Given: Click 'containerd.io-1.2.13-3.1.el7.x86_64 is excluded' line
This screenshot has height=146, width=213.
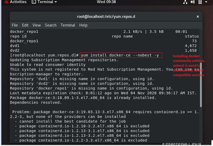Looking at the screenshot, I should [82, 131].
